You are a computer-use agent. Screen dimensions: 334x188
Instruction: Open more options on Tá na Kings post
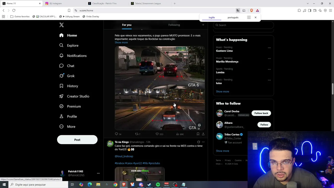203,142
